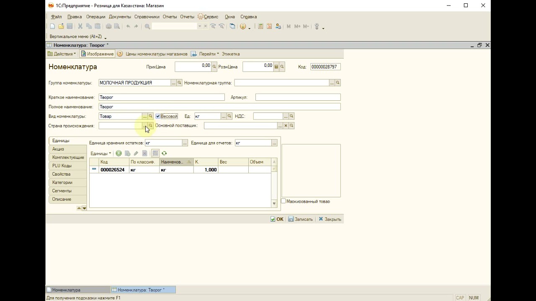Click the open file folder icon

pos(61,26)
